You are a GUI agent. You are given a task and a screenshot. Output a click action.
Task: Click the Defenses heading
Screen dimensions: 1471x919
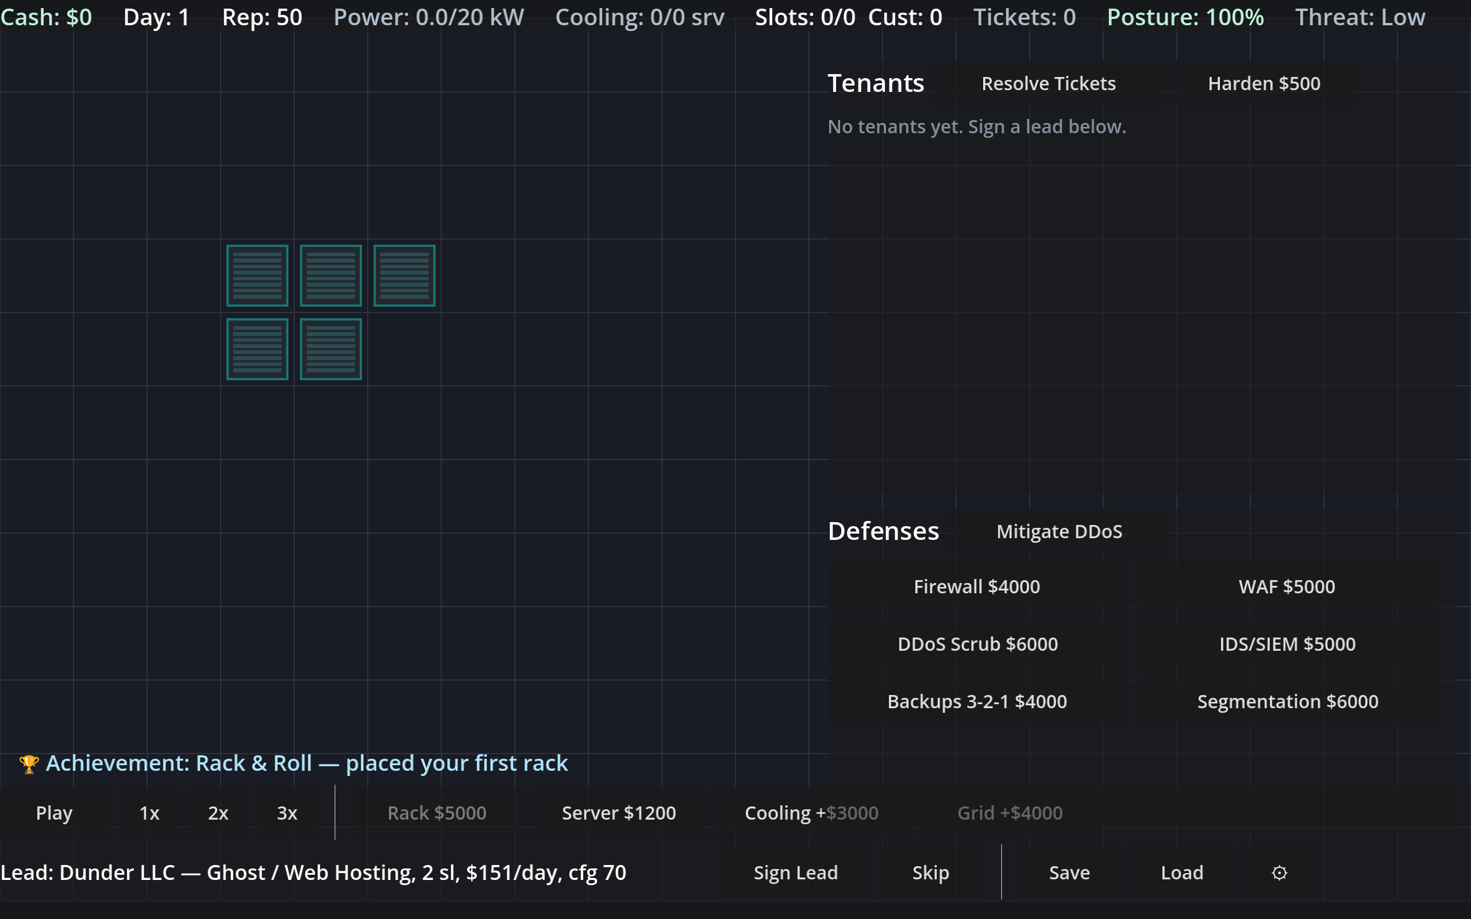tap(883, 531)
